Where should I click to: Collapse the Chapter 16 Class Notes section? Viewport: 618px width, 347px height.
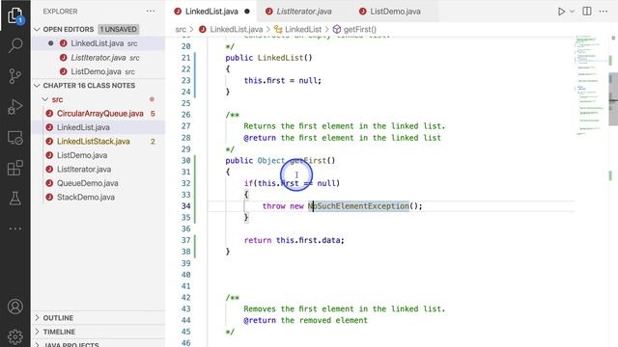[38, 86]
